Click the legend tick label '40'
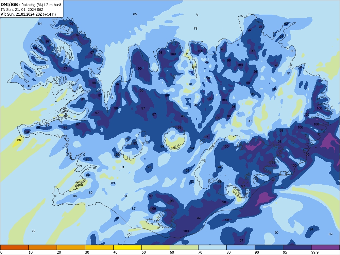340x255 pixels. (x=115, y=252)
